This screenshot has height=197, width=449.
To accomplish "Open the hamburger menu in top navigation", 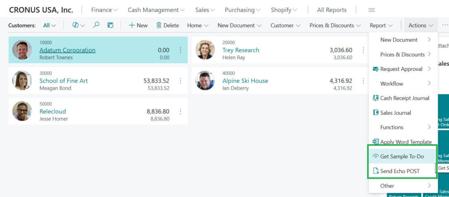I will 371,10.
